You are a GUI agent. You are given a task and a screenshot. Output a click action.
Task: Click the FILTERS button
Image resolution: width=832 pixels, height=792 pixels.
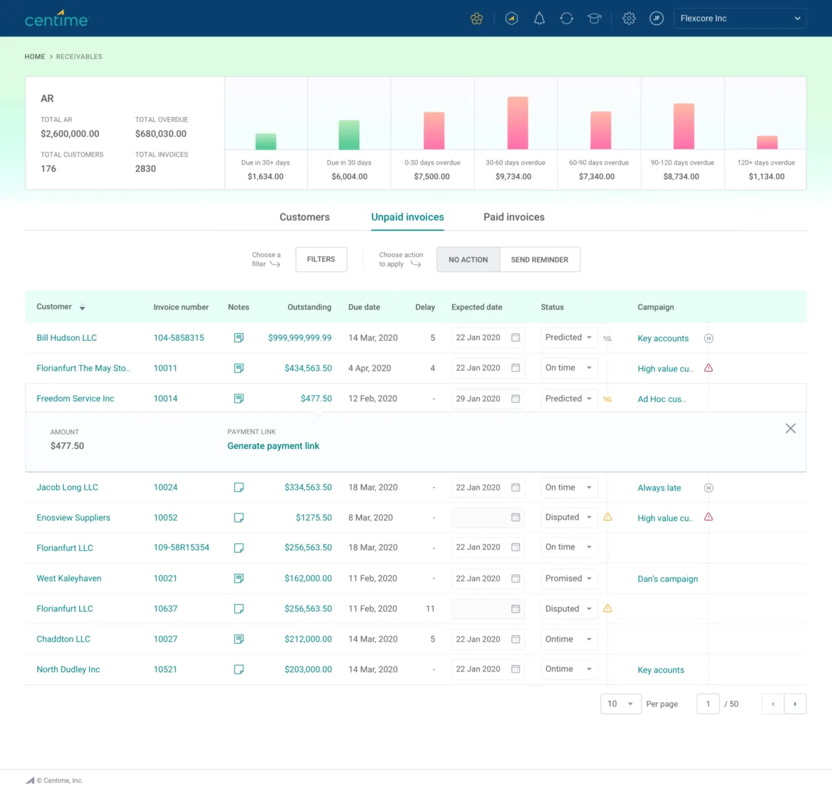pyautogui.click(x=321, y=259)
